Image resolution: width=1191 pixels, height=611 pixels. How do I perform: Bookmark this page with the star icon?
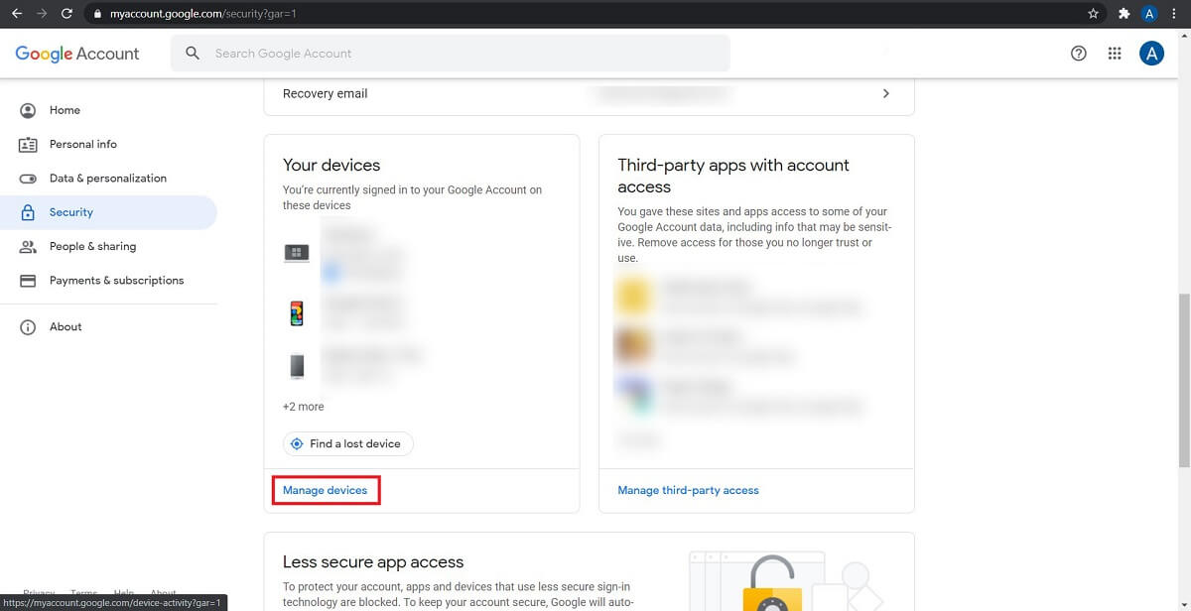[x=1093, y=14]
